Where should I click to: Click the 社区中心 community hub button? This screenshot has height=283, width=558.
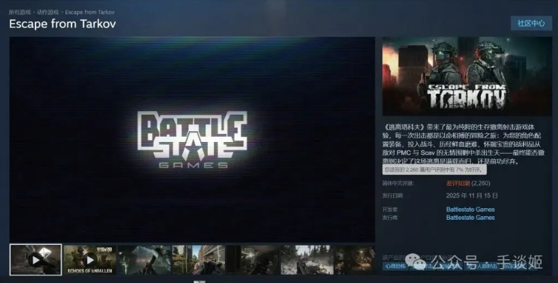[531, 23]
